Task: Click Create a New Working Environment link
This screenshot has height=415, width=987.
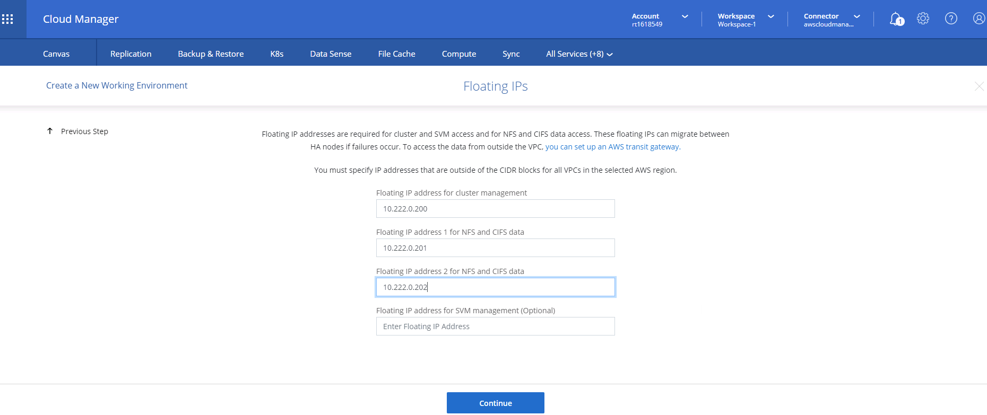Action: [117, 85]
